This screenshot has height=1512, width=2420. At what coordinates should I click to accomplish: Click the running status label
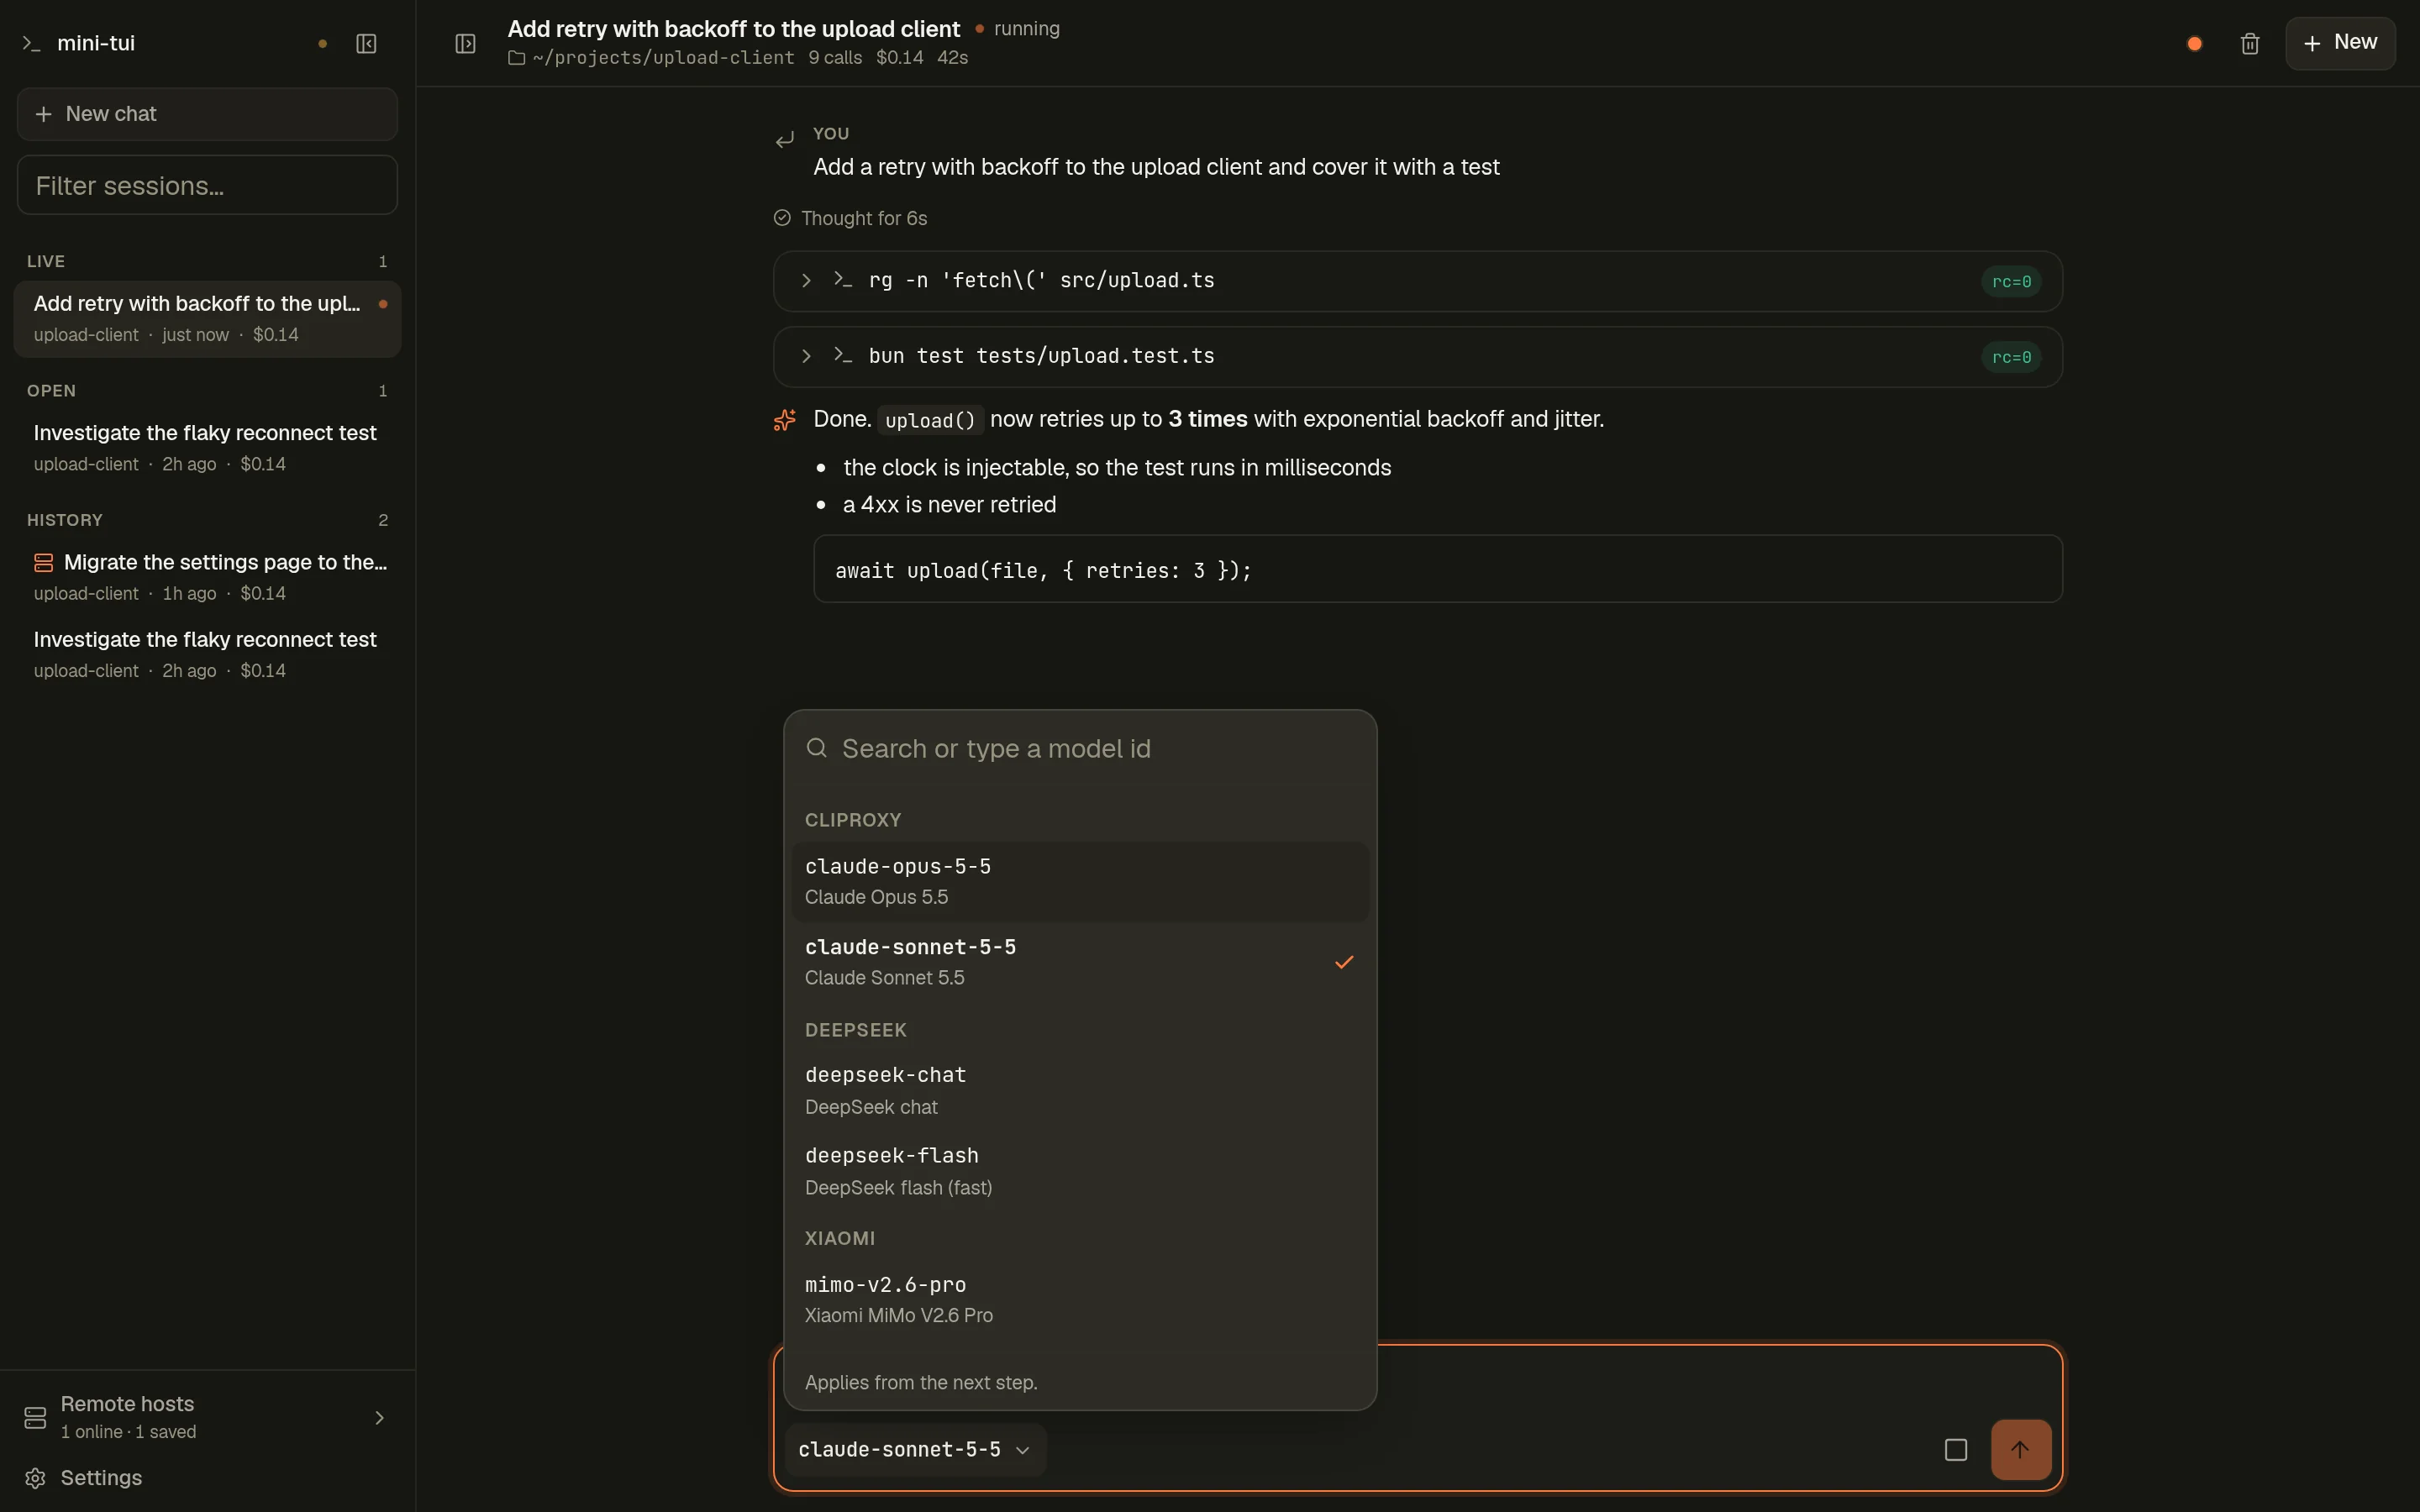1026,29
